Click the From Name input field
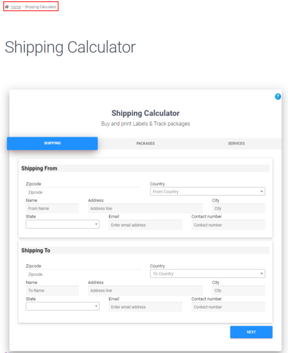 (52, 208)
